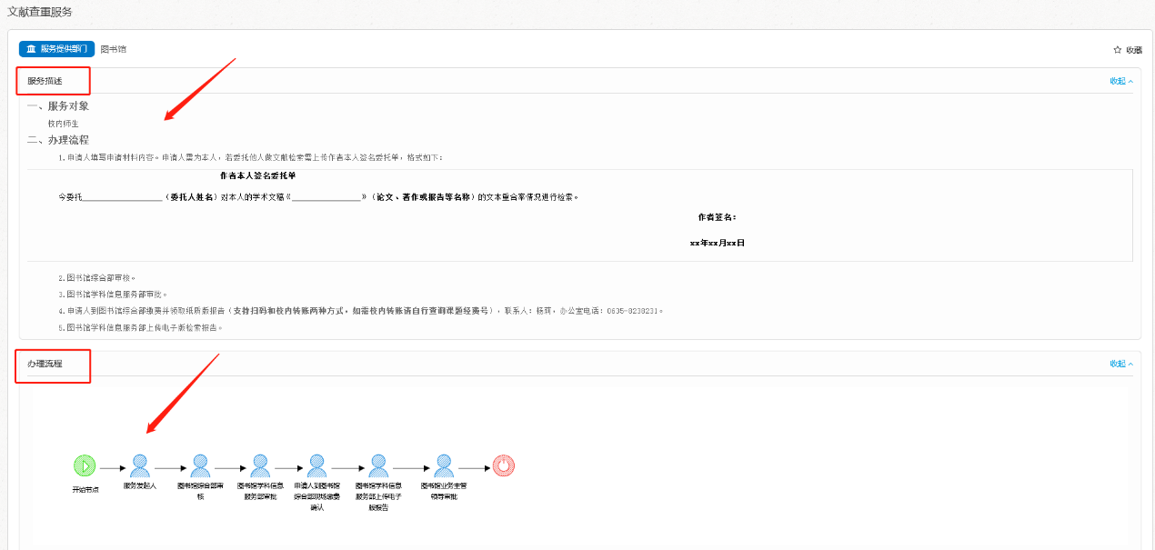Click the 服务提供部门 blue button

[x=56, y=49]
